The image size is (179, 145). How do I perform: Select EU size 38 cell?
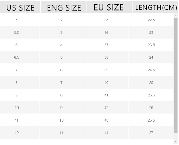pyautogui.click(x=106, y=57)
